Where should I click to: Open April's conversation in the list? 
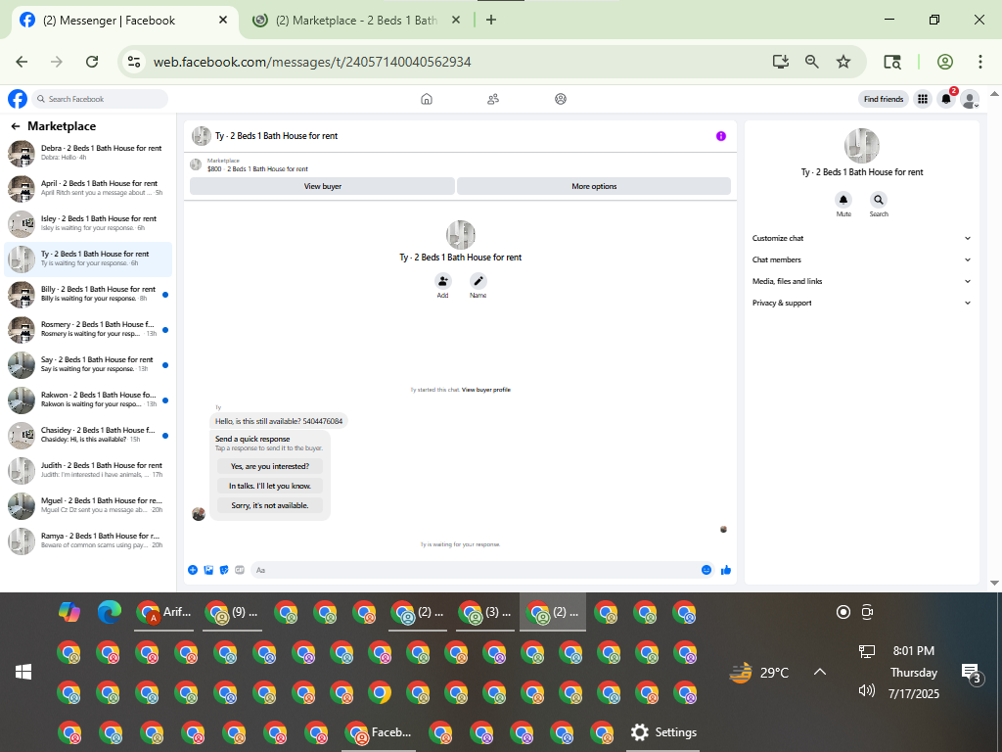point(88,188)
